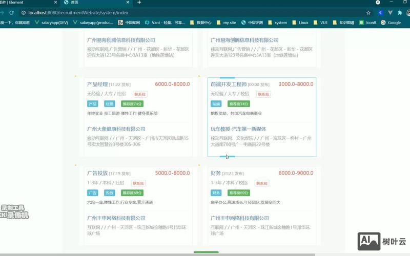Open the 数据中心 bookmark folder
Screen dimensions: 410x256
(200, 23)
